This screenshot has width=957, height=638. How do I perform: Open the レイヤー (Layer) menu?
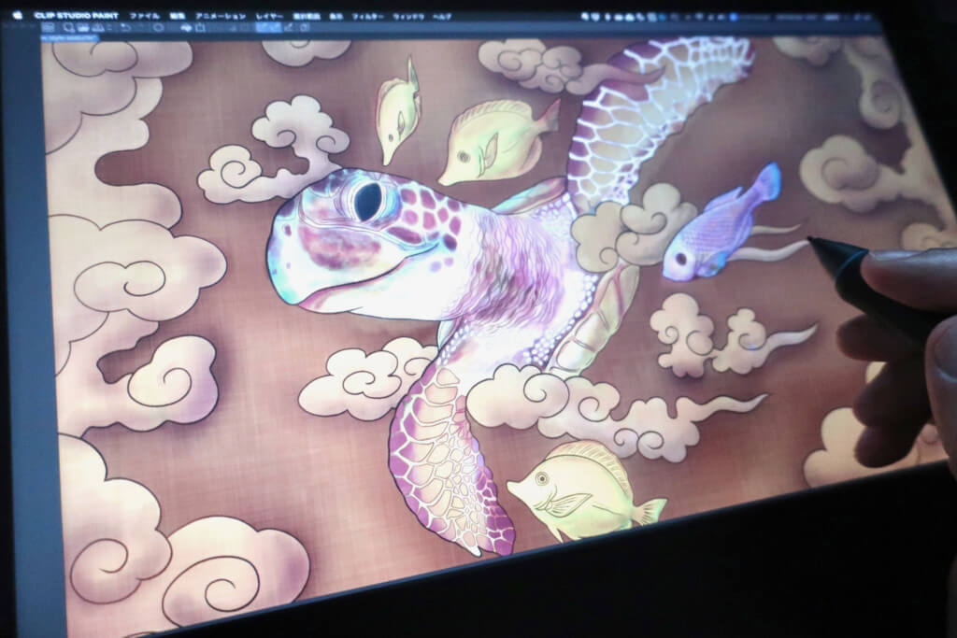click(x=267, y=16)
